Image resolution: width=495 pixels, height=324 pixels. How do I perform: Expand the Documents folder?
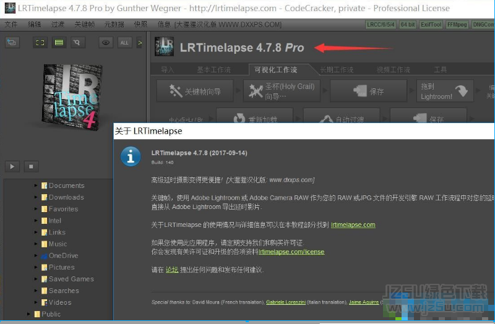36,185
